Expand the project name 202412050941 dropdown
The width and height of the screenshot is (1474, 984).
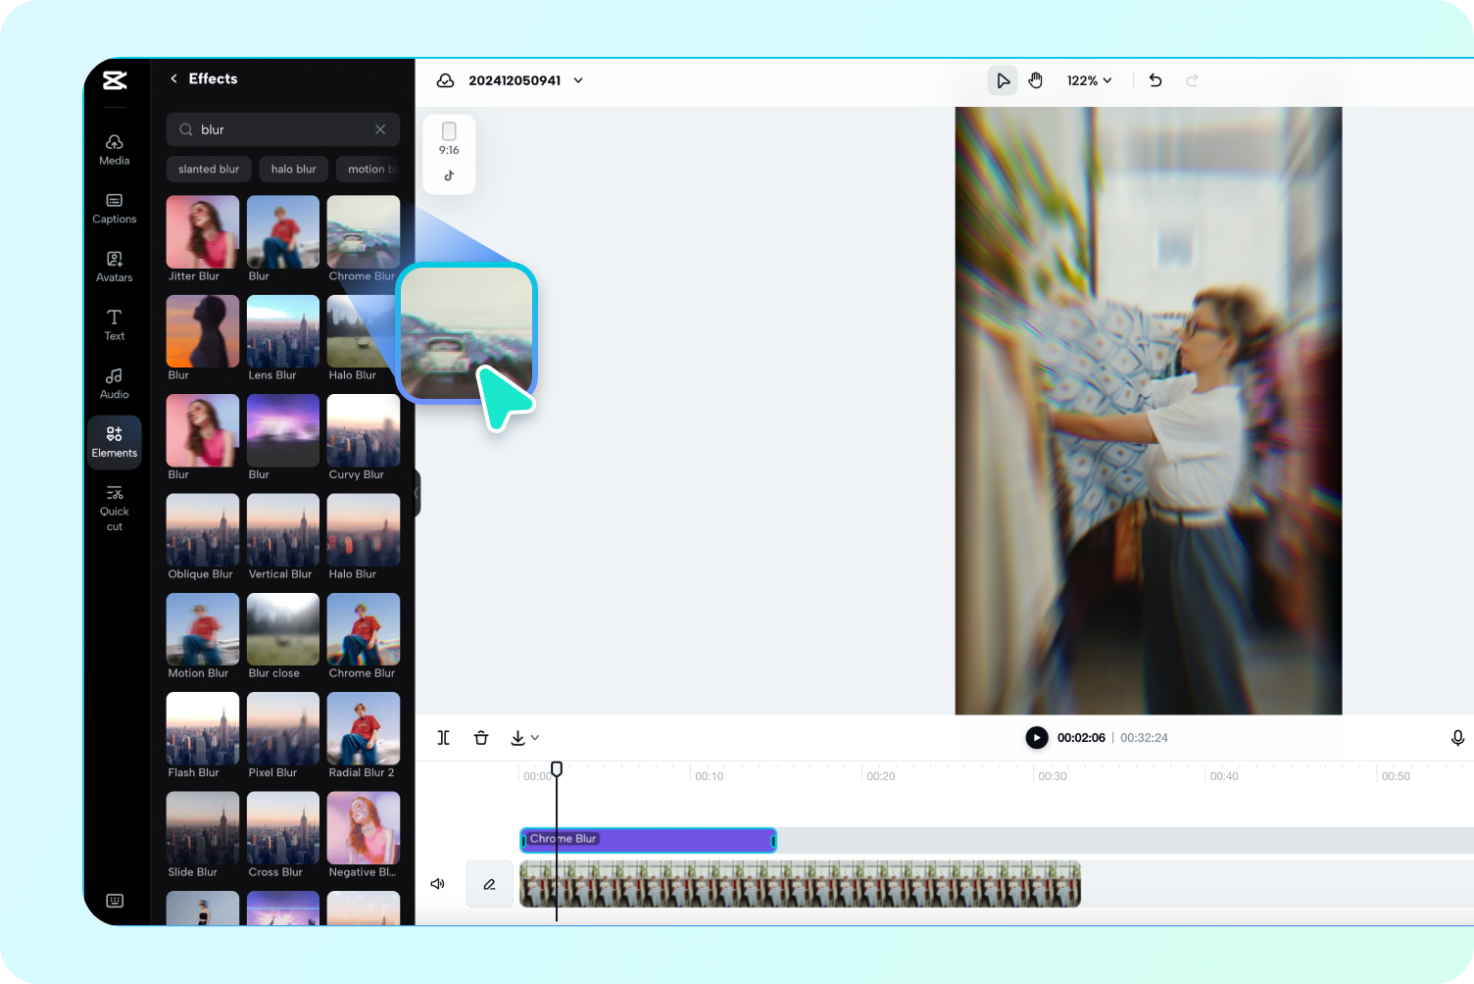[578, 80]
